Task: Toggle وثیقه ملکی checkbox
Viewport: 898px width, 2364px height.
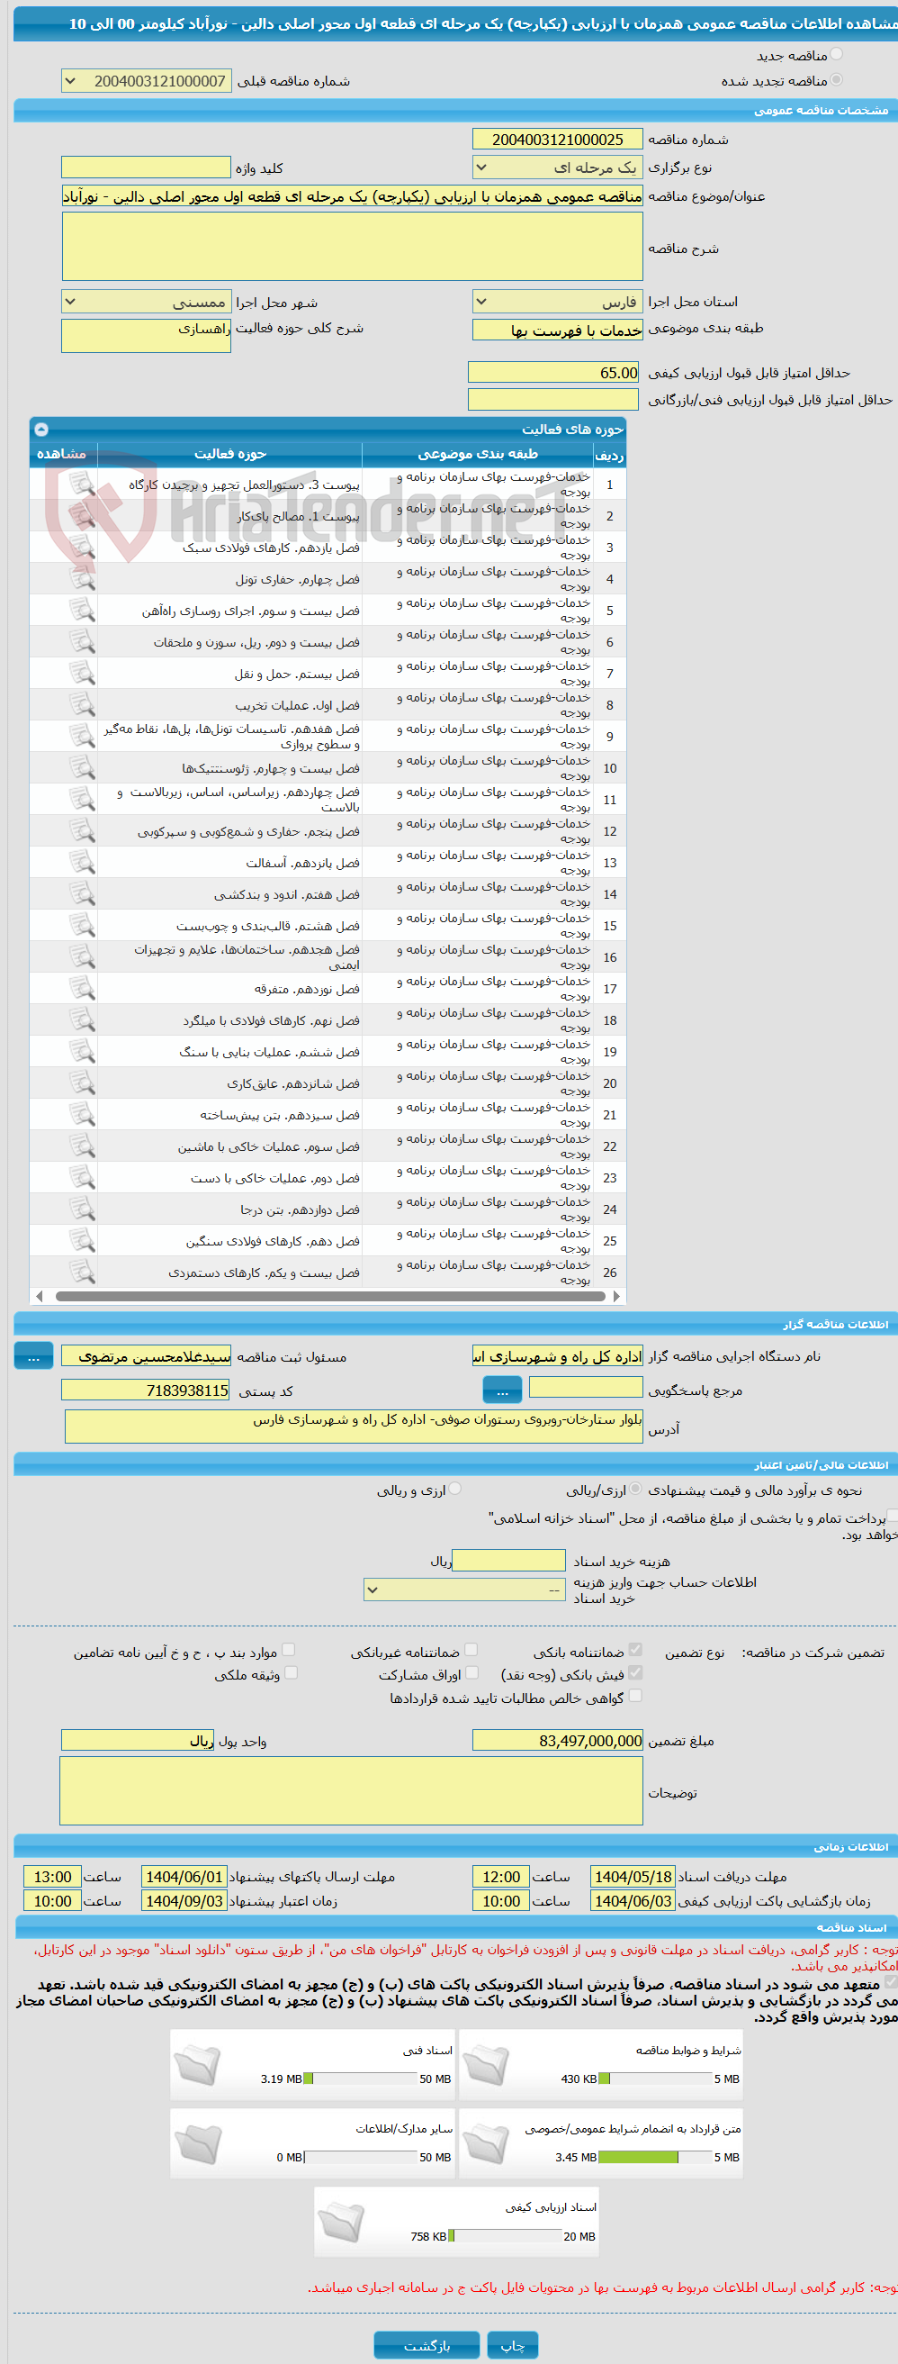Action: tap(290, 1672)
